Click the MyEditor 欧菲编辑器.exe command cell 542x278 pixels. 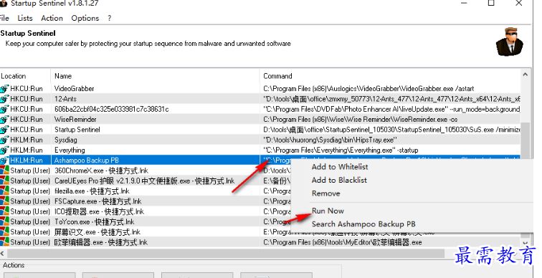coord(343,242)
